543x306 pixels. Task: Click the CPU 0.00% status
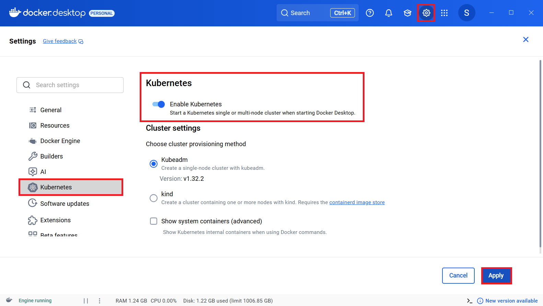(x=164, y=301)
